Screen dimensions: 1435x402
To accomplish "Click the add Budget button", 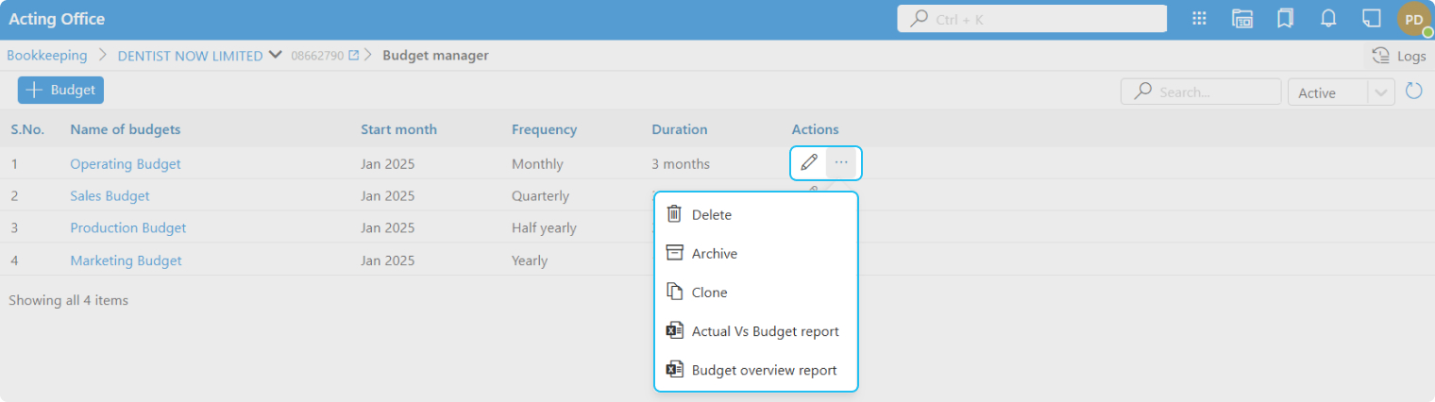I will [60, 91].
